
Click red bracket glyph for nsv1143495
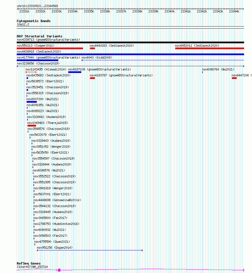(x=31, y=72)
